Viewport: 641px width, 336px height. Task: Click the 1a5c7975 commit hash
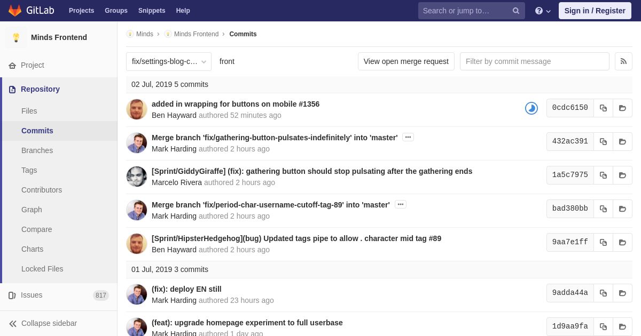570,175
